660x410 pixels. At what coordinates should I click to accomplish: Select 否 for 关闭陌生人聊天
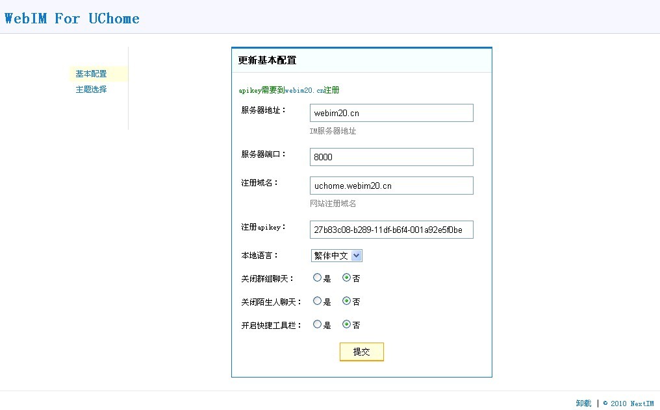(346, 301)
